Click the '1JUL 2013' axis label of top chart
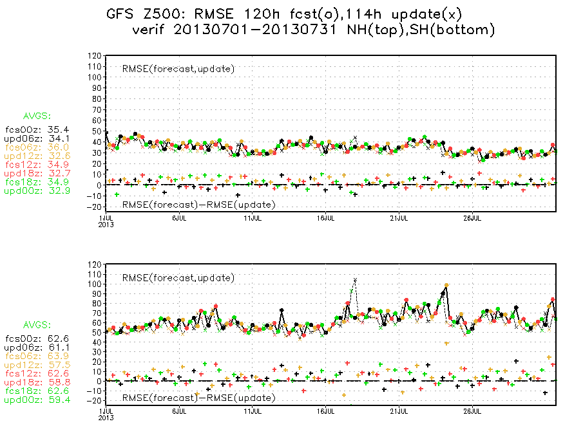Viewport: 583px width, 444px height. tap(106, 221)
